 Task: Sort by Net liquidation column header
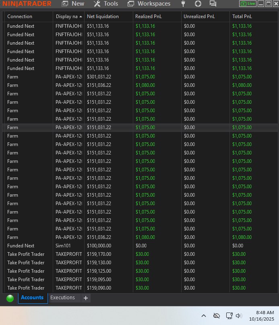point(108,16)
